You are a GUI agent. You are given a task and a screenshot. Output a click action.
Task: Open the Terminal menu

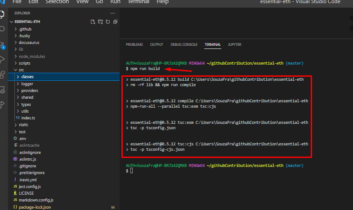pos(139,2)
